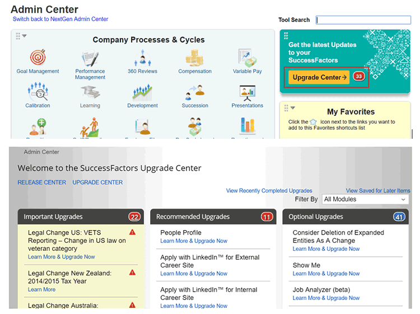The width and height of the screenshot is (420, 314).
Task: Click the Calibration icon
Action: click(x=38, y=92)
